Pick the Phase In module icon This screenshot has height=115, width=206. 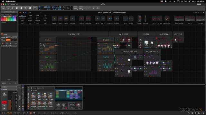[x=60, y=19]
